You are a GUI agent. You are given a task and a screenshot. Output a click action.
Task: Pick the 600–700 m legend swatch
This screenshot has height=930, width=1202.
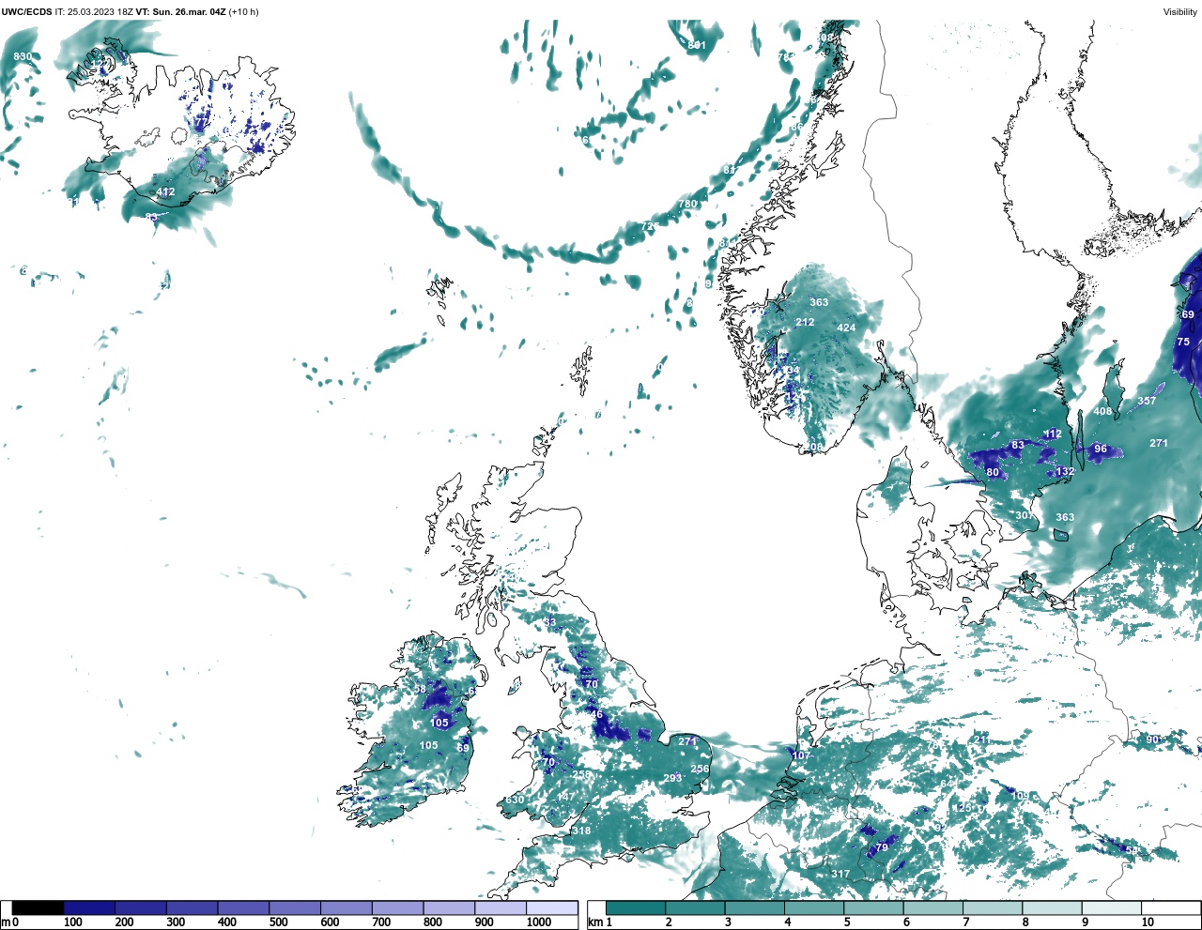click(x=346, y=907)
